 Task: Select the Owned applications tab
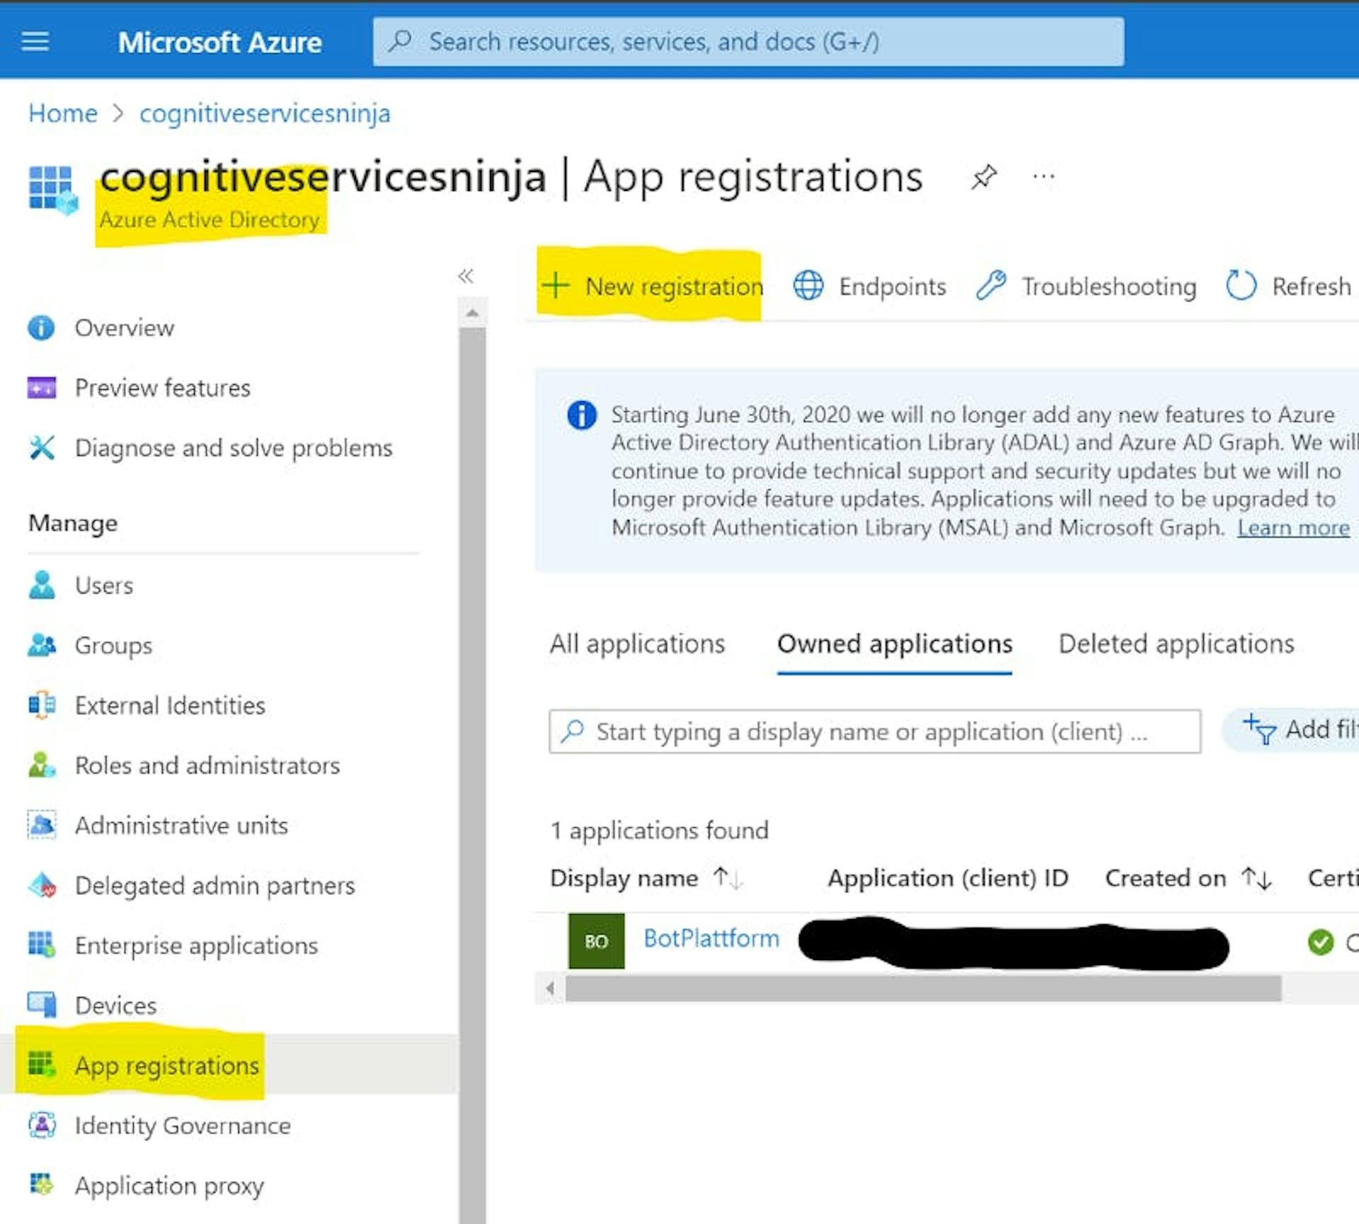(x=895, y=644)
